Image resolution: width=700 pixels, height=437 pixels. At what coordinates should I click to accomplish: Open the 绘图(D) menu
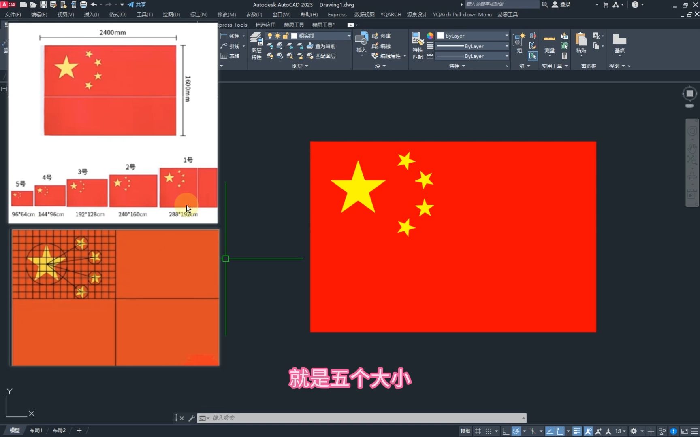click(171, 14)
